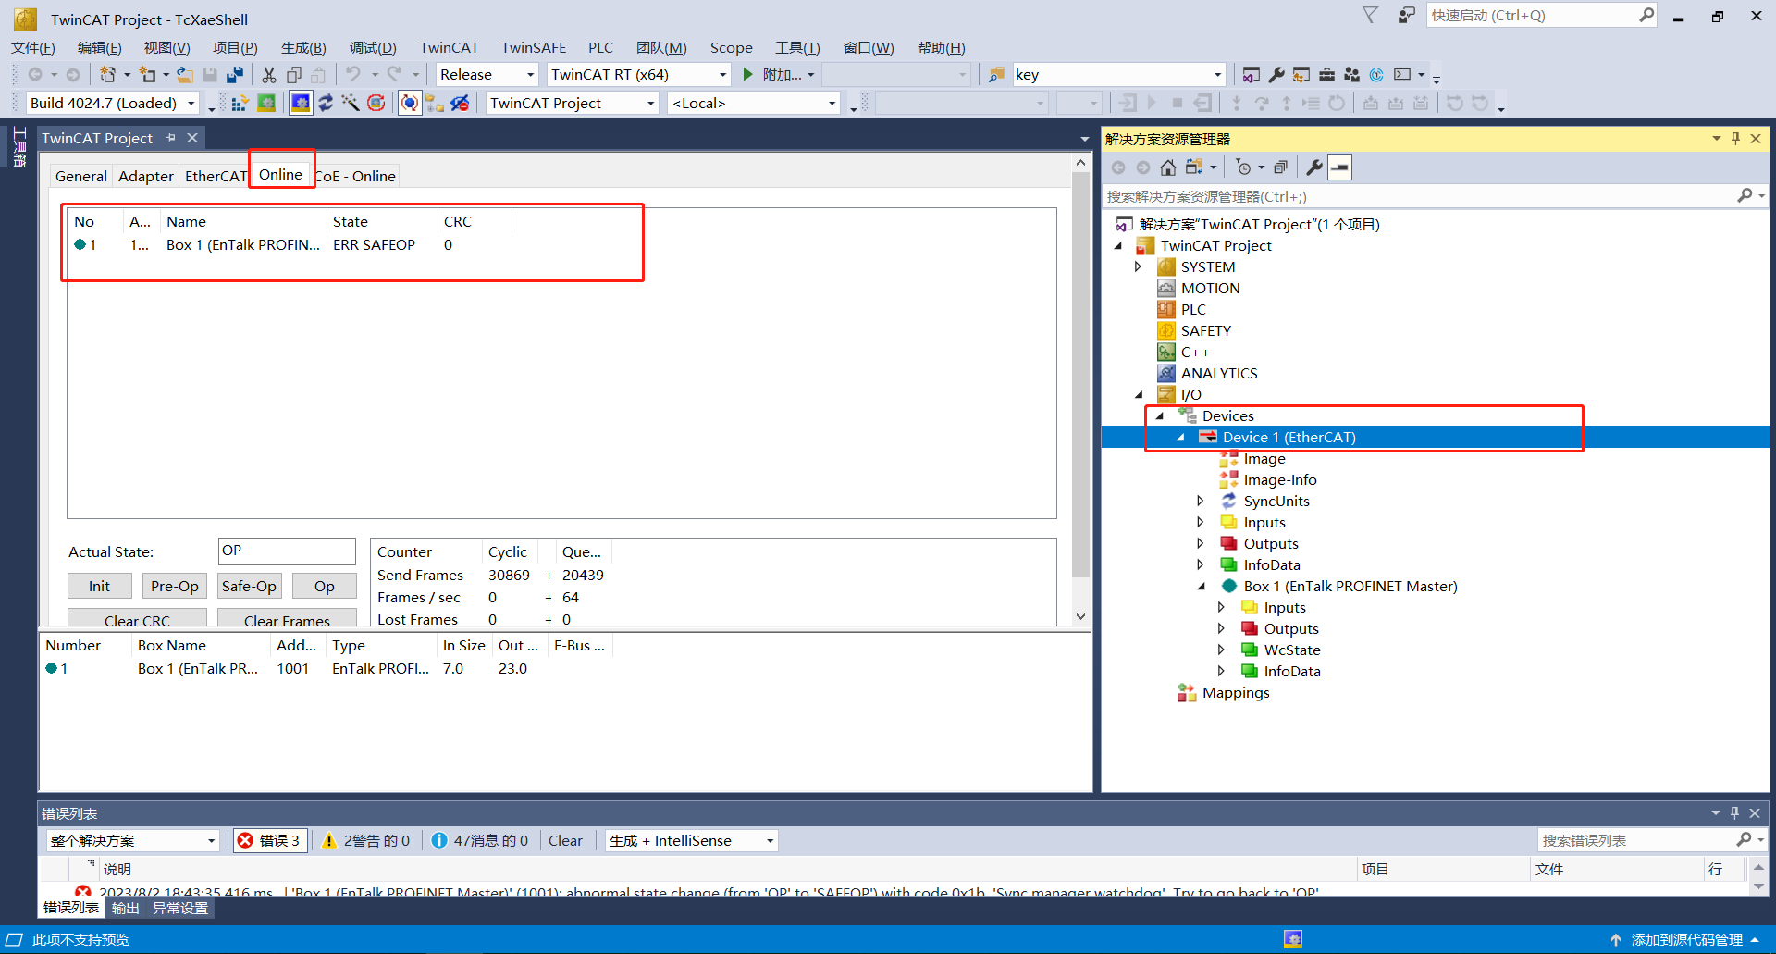
Task: Click the Cut scissors icon
Action: (269, 75)
